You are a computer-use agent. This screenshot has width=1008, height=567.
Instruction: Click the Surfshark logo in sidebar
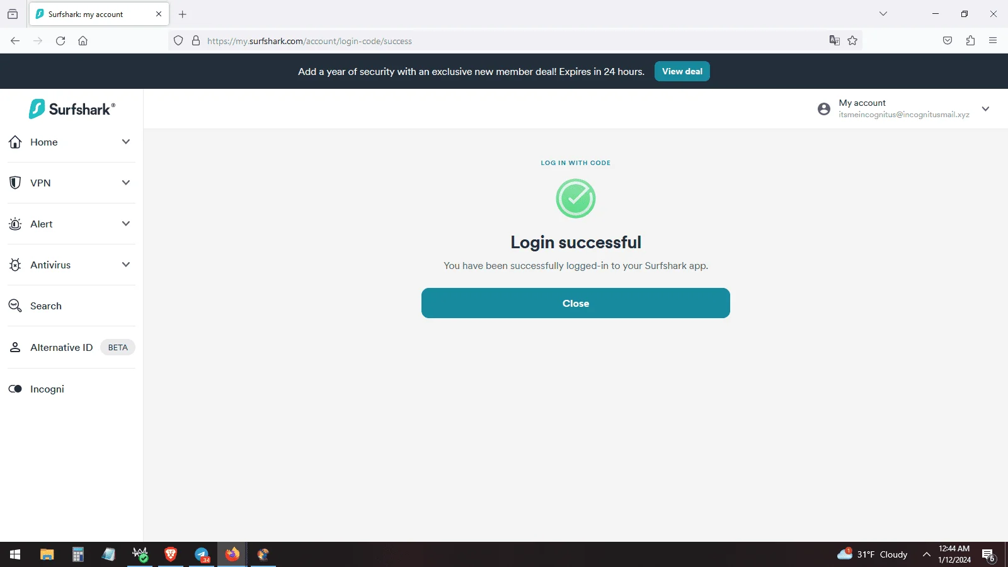click(72, 109)
